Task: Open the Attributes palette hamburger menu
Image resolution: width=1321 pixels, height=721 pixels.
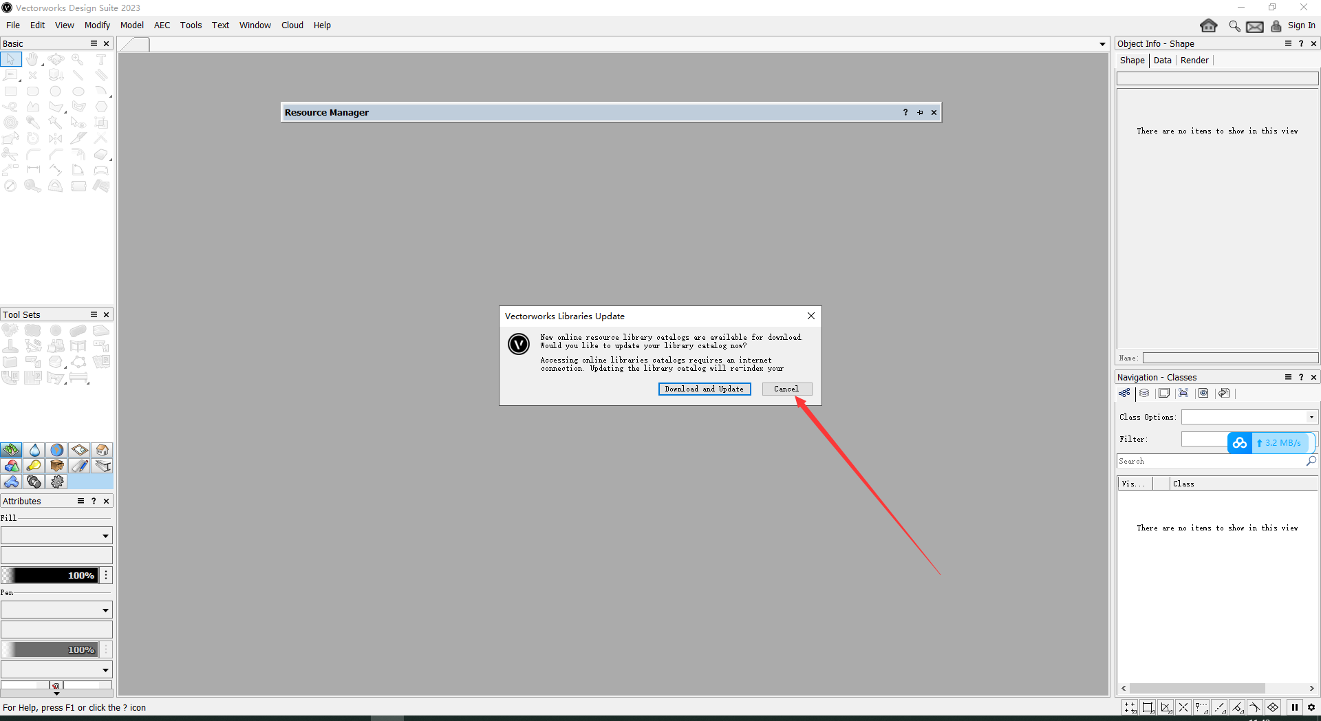Action: click(x=80, y=501)
